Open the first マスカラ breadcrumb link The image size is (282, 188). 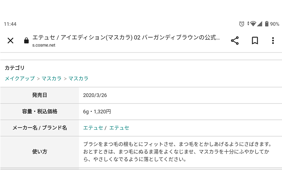[52, 79]
